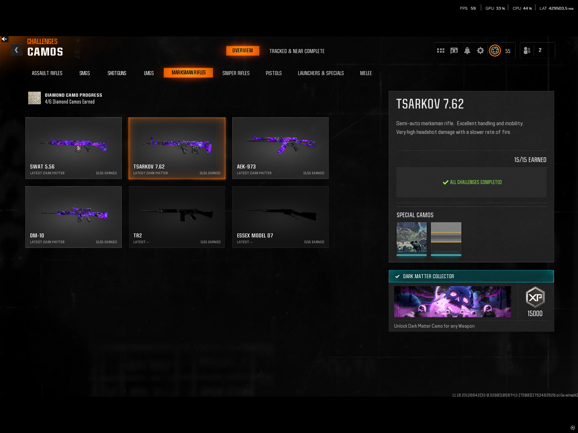Click the 15/15 Earned text in details panel
Viewport: 578px width, 433px height.
pos(530,160)
